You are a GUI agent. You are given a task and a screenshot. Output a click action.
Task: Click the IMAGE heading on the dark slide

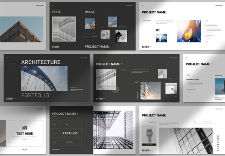pos(89,12)
